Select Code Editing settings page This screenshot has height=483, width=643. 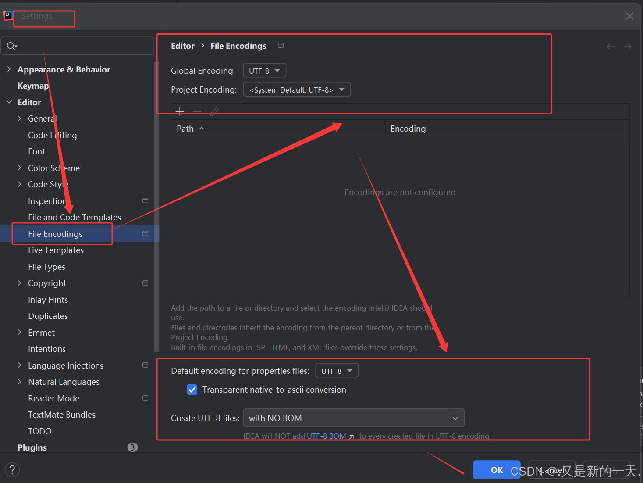coord(52,135)
